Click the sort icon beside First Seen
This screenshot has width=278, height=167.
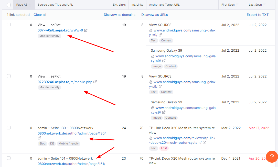(x=237, y=5)
